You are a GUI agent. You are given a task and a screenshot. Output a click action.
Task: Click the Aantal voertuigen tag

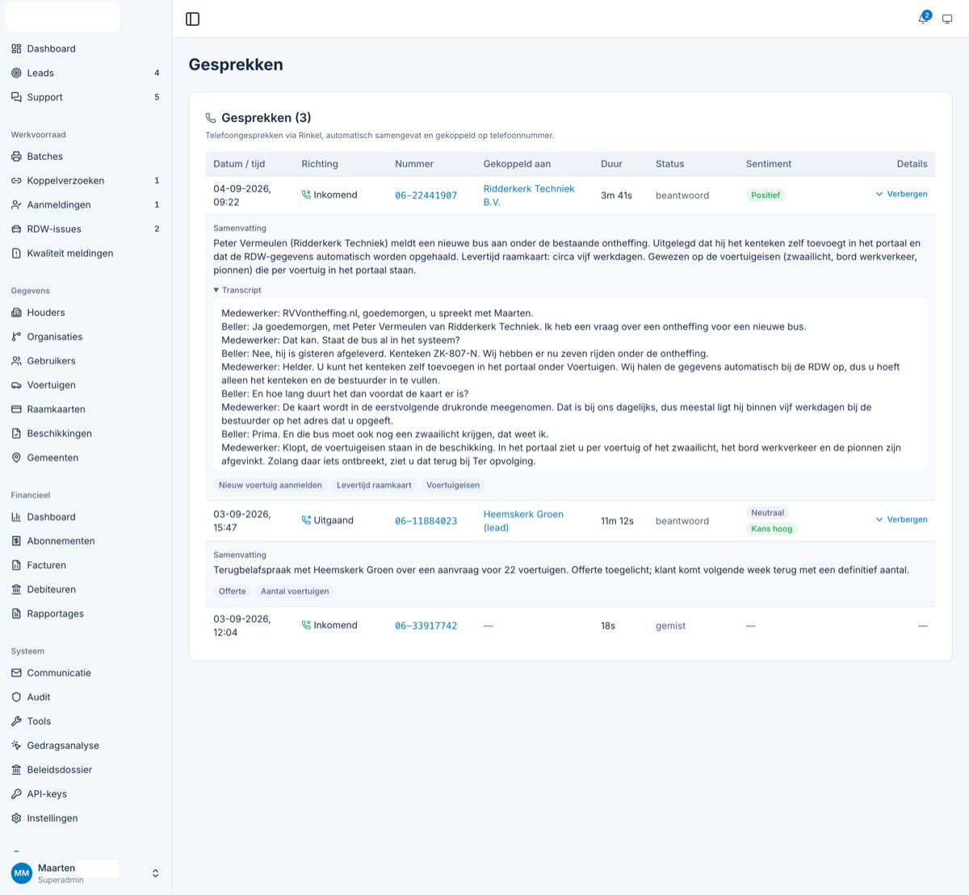click(x=295, y=591)
